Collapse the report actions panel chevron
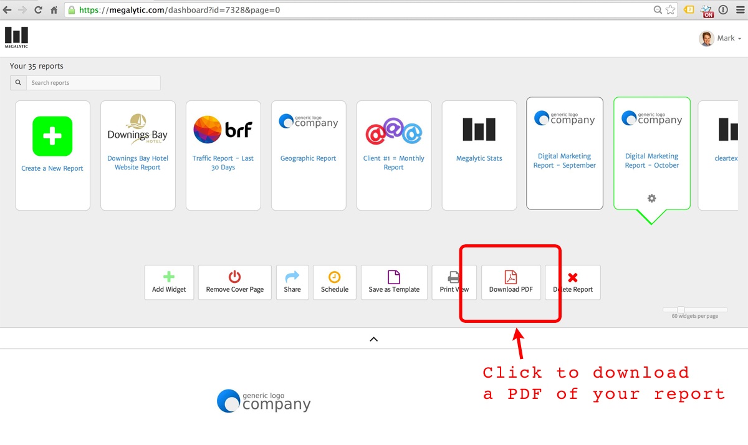 373,338
